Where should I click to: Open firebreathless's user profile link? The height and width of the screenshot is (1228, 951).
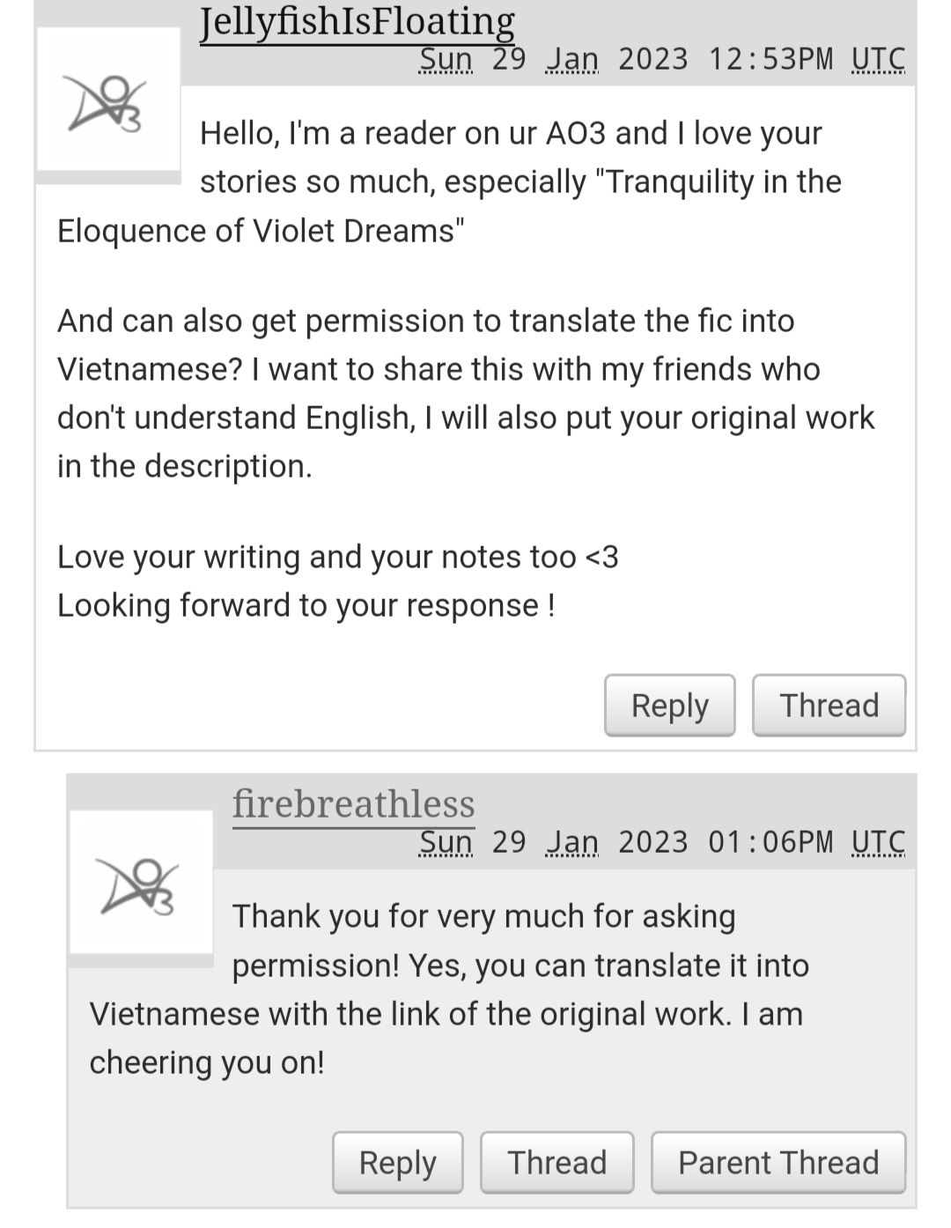(353, 803)
